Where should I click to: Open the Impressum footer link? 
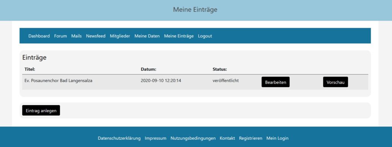(x=155, y=138)
